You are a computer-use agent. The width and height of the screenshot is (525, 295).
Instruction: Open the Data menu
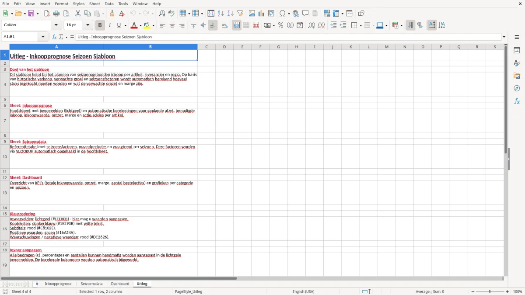(109, 3)
